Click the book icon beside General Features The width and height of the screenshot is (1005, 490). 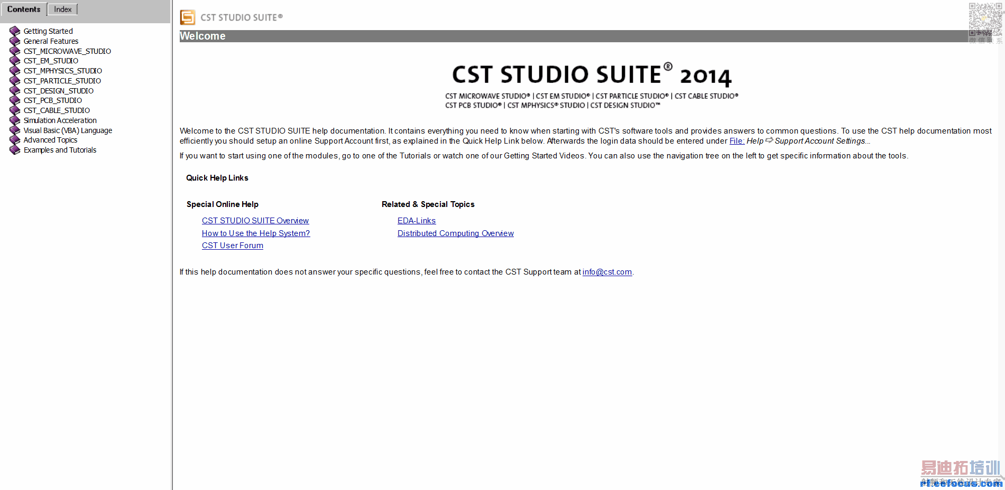pyautogui.click(x=15, y=41)
